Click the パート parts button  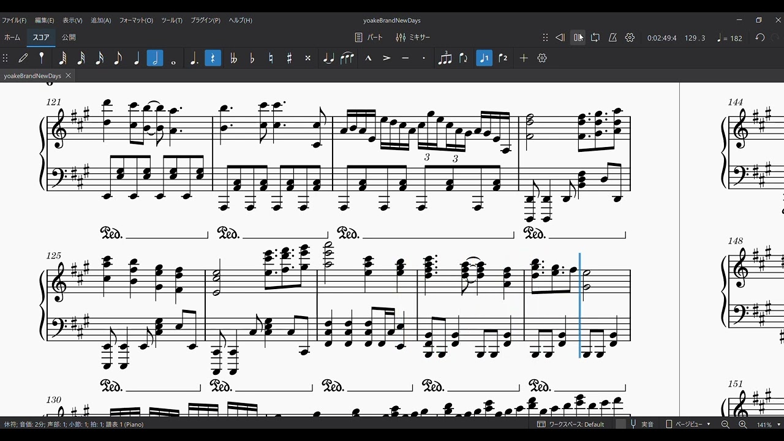pyautogui.click(x=369, y=37)
